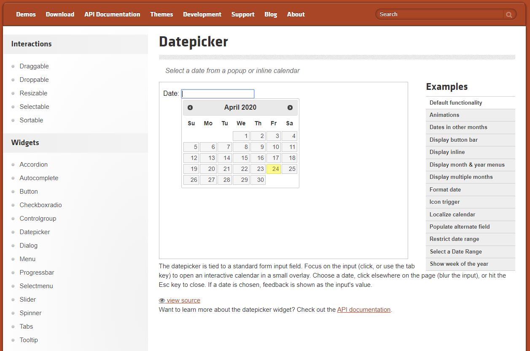Select Show week of the year example
Image resolution: width=530 pixels, height=351 pixels.
pos(471,264)
